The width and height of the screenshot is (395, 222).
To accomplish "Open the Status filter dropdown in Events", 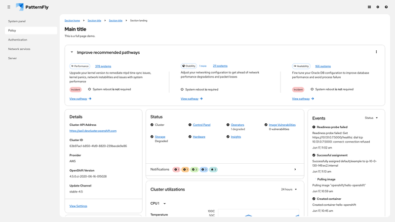I will point(371,118).
